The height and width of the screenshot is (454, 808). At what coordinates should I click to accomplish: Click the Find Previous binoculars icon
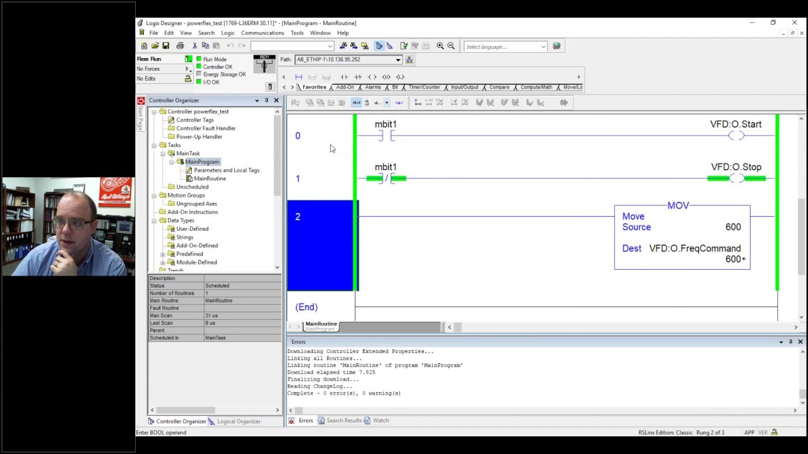tap(343, 46)
